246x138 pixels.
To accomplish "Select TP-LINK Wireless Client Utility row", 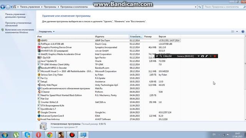I will click(x=108, y=64).
